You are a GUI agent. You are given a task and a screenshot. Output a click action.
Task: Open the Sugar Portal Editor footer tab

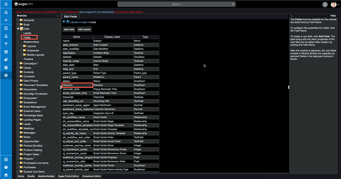pos(69,176)
